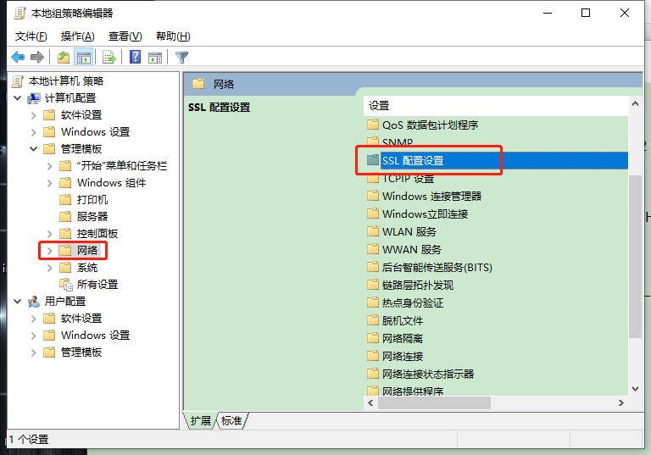The width and height of the screenshot is (651, 455).
Task: Click the Back arrow toolbar icon
Action: 18,57
